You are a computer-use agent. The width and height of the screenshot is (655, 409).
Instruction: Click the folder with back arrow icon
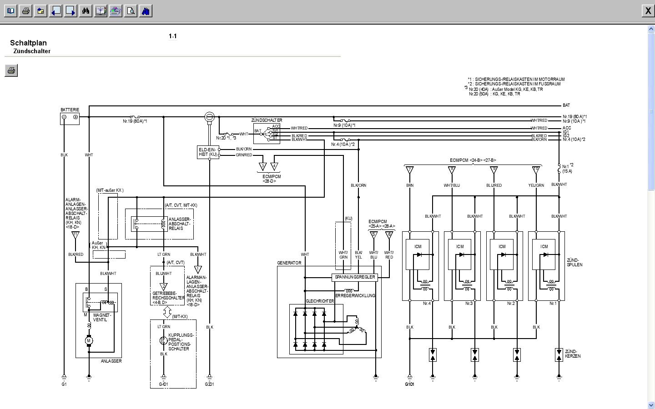[x=41, y=11]
